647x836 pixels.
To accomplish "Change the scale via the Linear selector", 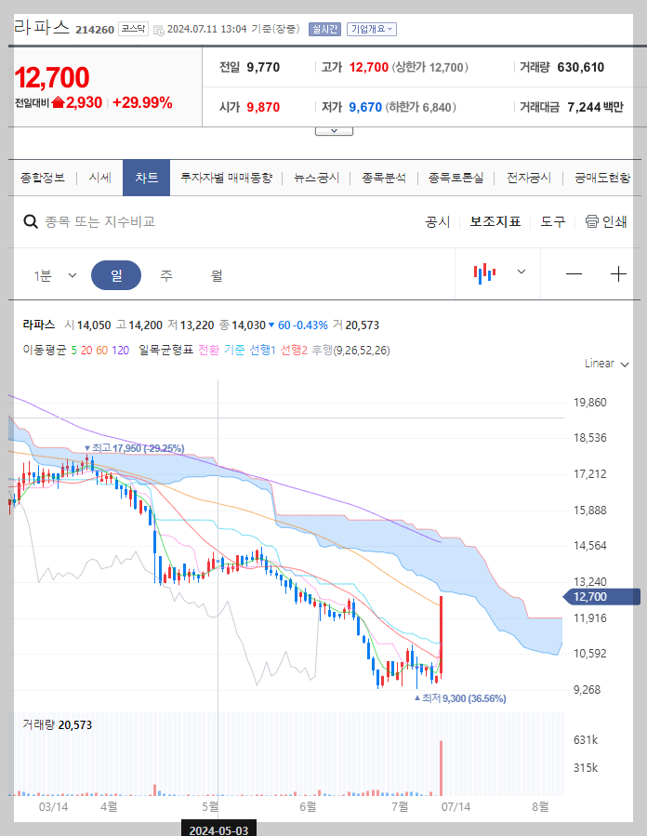I will coord(600,364).
